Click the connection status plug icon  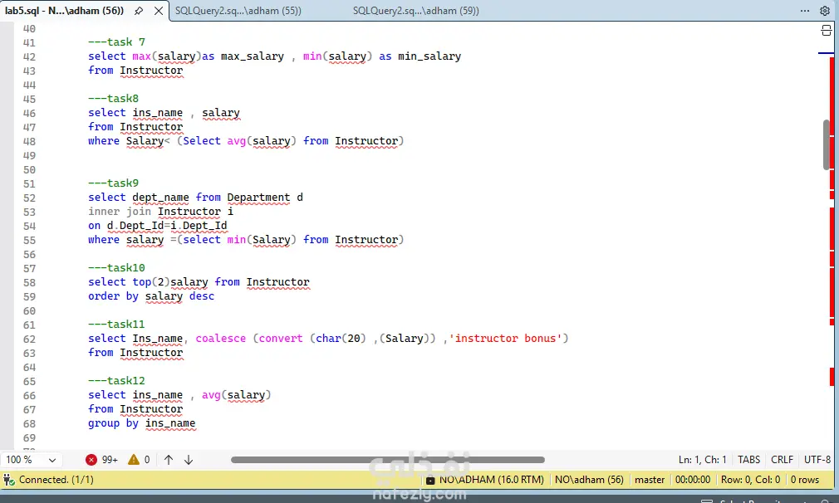click(x=8, y=480)
